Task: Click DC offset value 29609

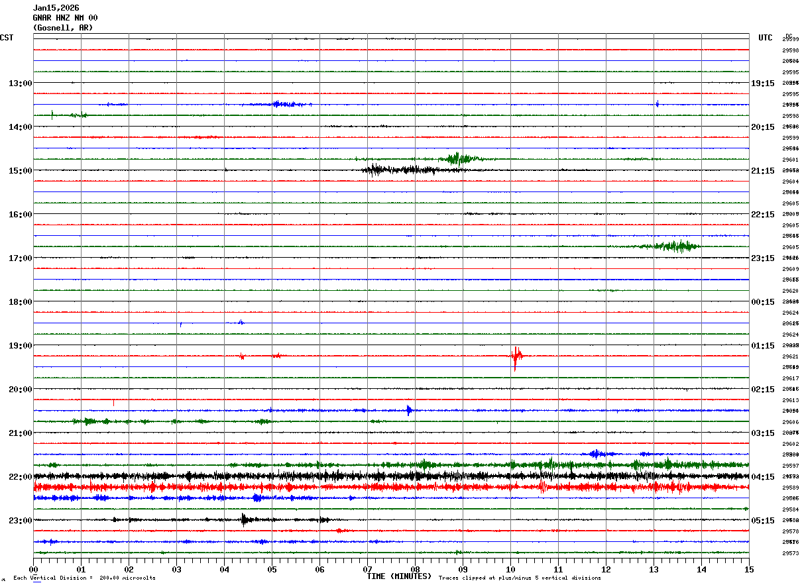Action: pyautogui.click(x=790, y=269)
